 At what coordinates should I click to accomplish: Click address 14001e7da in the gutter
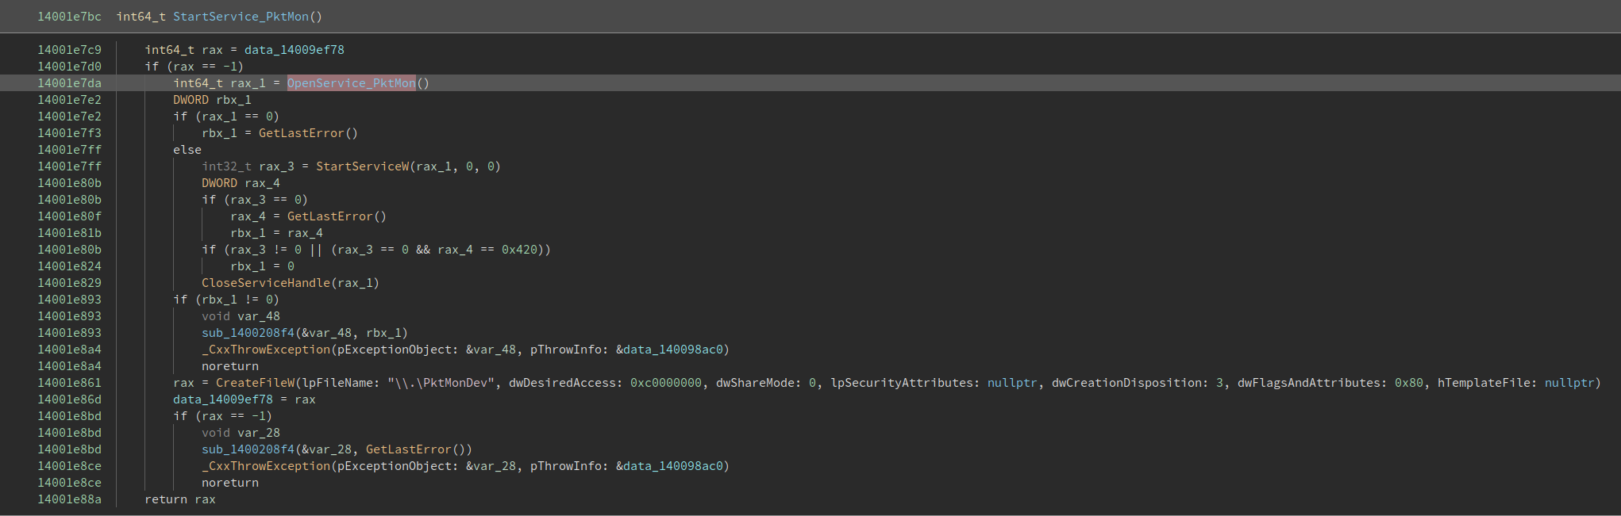tap(69, 83)
